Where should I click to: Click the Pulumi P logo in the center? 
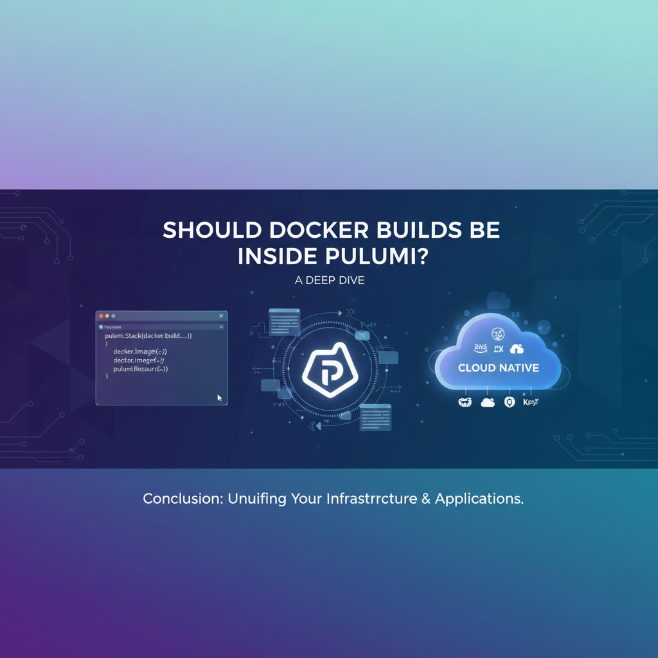coord(330,369)
